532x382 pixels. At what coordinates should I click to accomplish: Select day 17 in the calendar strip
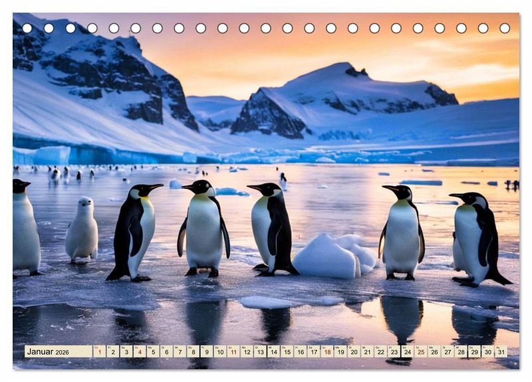314,351
